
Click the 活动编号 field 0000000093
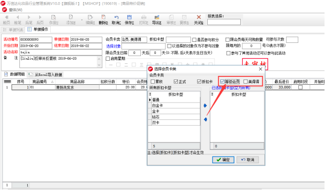[x=36, y=39]
